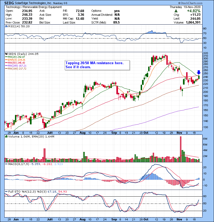Screen dimensions: 214x222
Task: Click the MACD histogram value 2.923
Action: pyautogui.click(x=59, y=164)
